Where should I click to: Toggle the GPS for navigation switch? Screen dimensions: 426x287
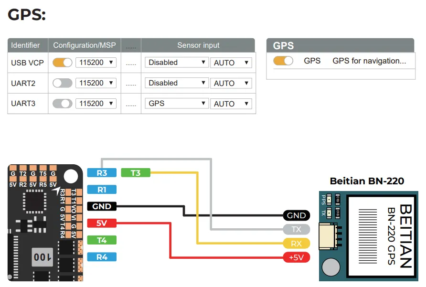tap(283, 61)
